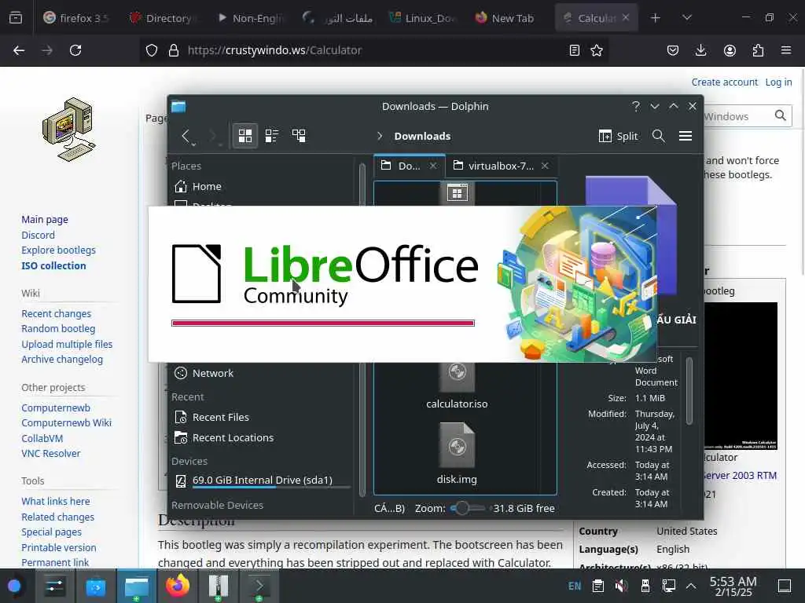Open clipboard tray icon
The height and width of the screenshot is (603, 805).
pos(597,586)
